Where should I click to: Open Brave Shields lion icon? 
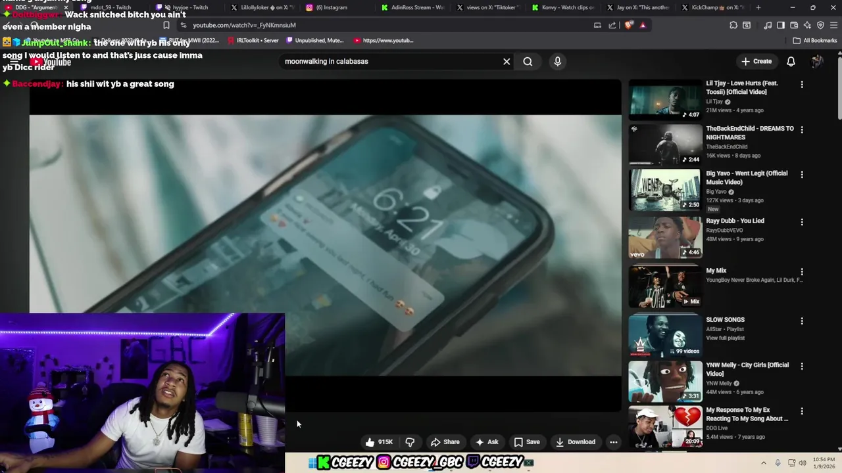[629, 25]
